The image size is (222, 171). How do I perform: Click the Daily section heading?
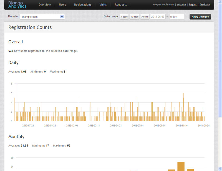pyautogui.click(x=13, y=63)
